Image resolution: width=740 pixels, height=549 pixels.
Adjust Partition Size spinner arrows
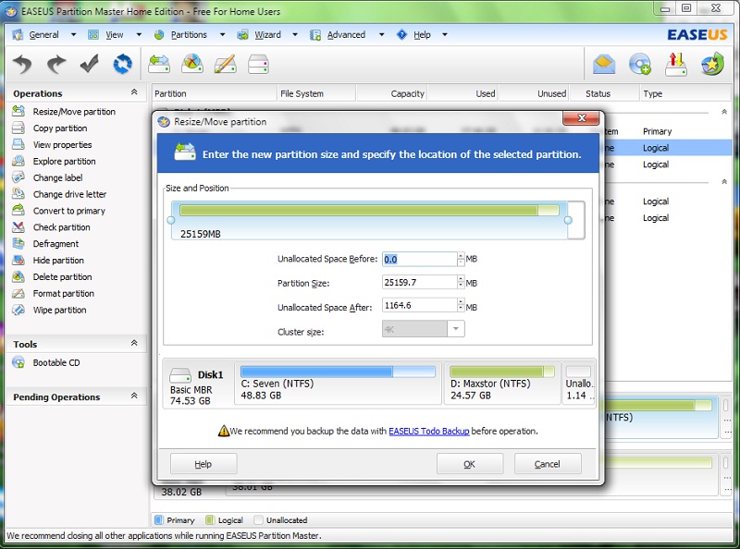pyautogui.click(x=461, y=283)
